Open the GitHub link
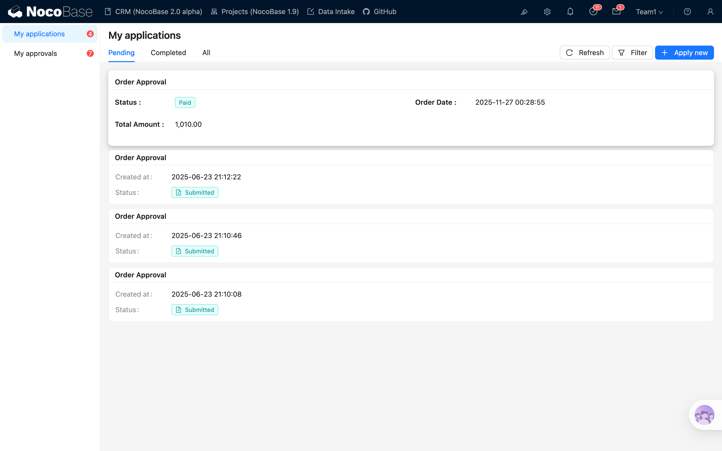 pyautogui.click(x=380, y=12)
